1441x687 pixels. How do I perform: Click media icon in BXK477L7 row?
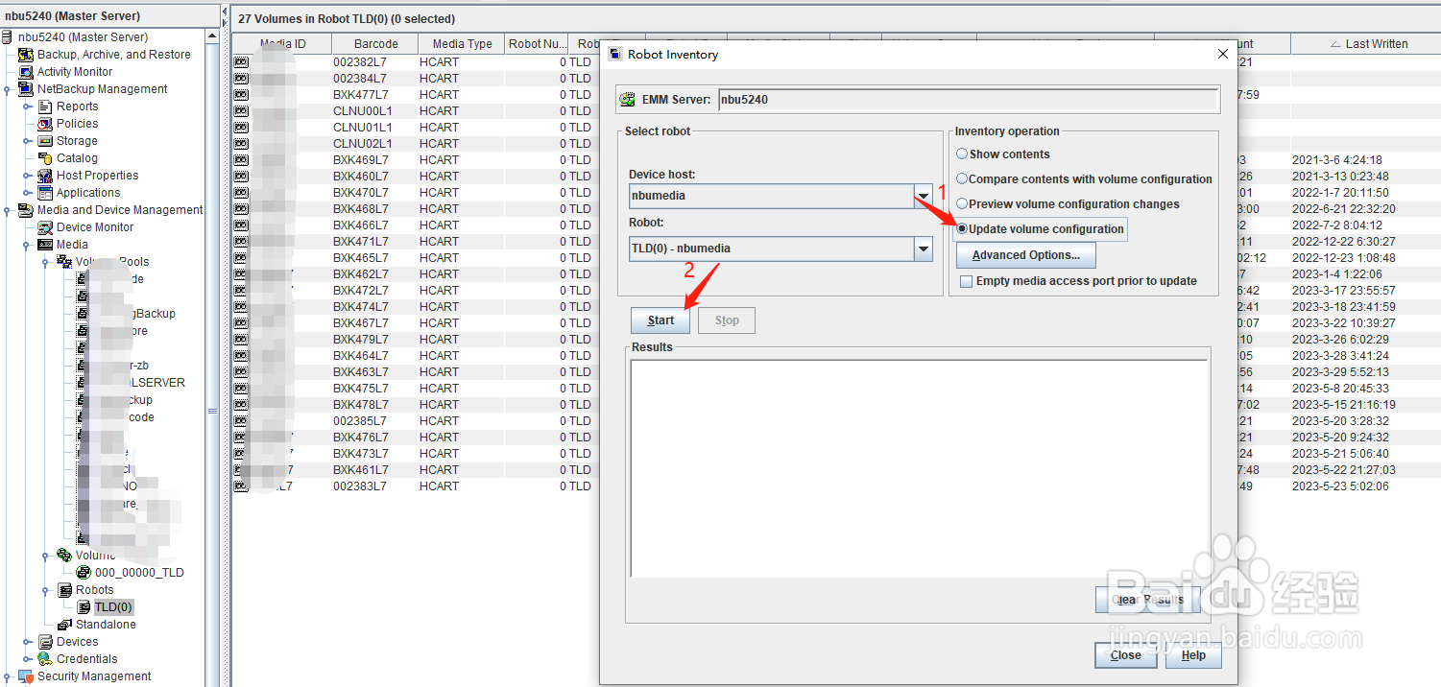pos(240,95)
